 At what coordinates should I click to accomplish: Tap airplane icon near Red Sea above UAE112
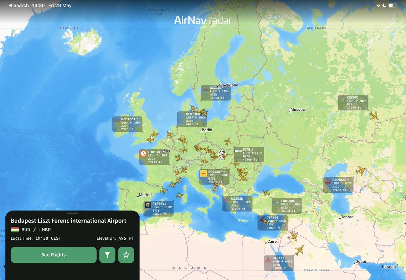click(299, 250)
